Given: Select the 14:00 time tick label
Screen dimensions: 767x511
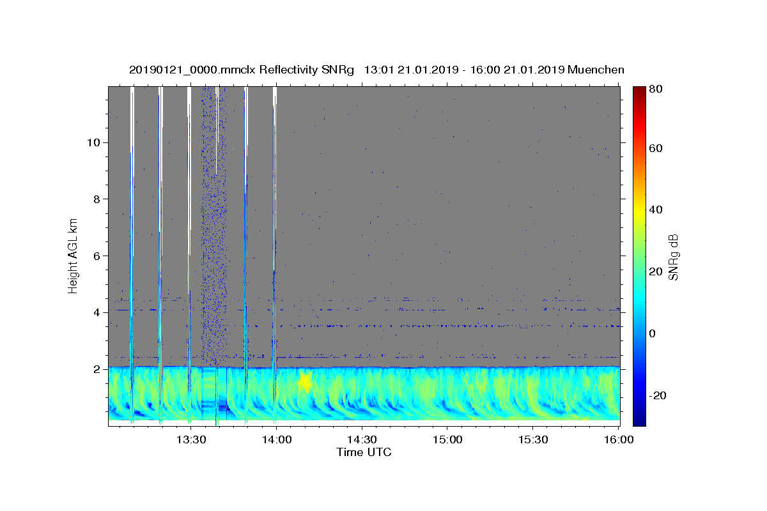Looking at the screenshot, I should point(277,440).
